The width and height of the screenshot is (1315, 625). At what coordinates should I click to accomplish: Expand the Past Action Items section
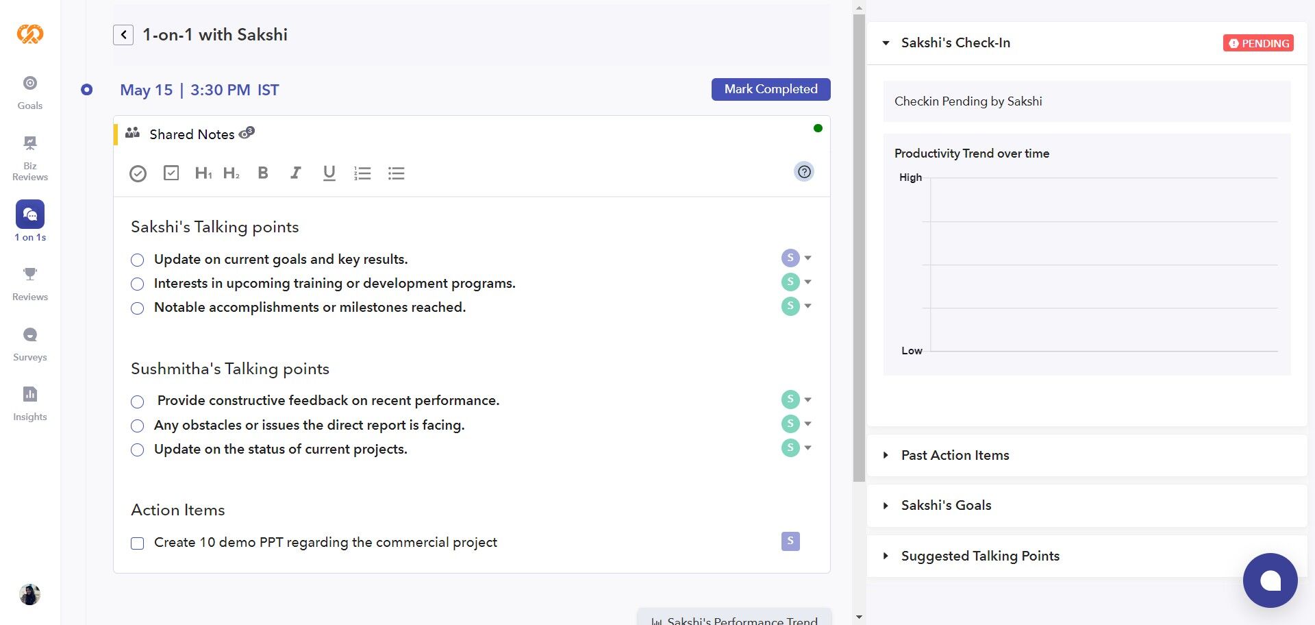pyautogui.click(x=955, y=455)
